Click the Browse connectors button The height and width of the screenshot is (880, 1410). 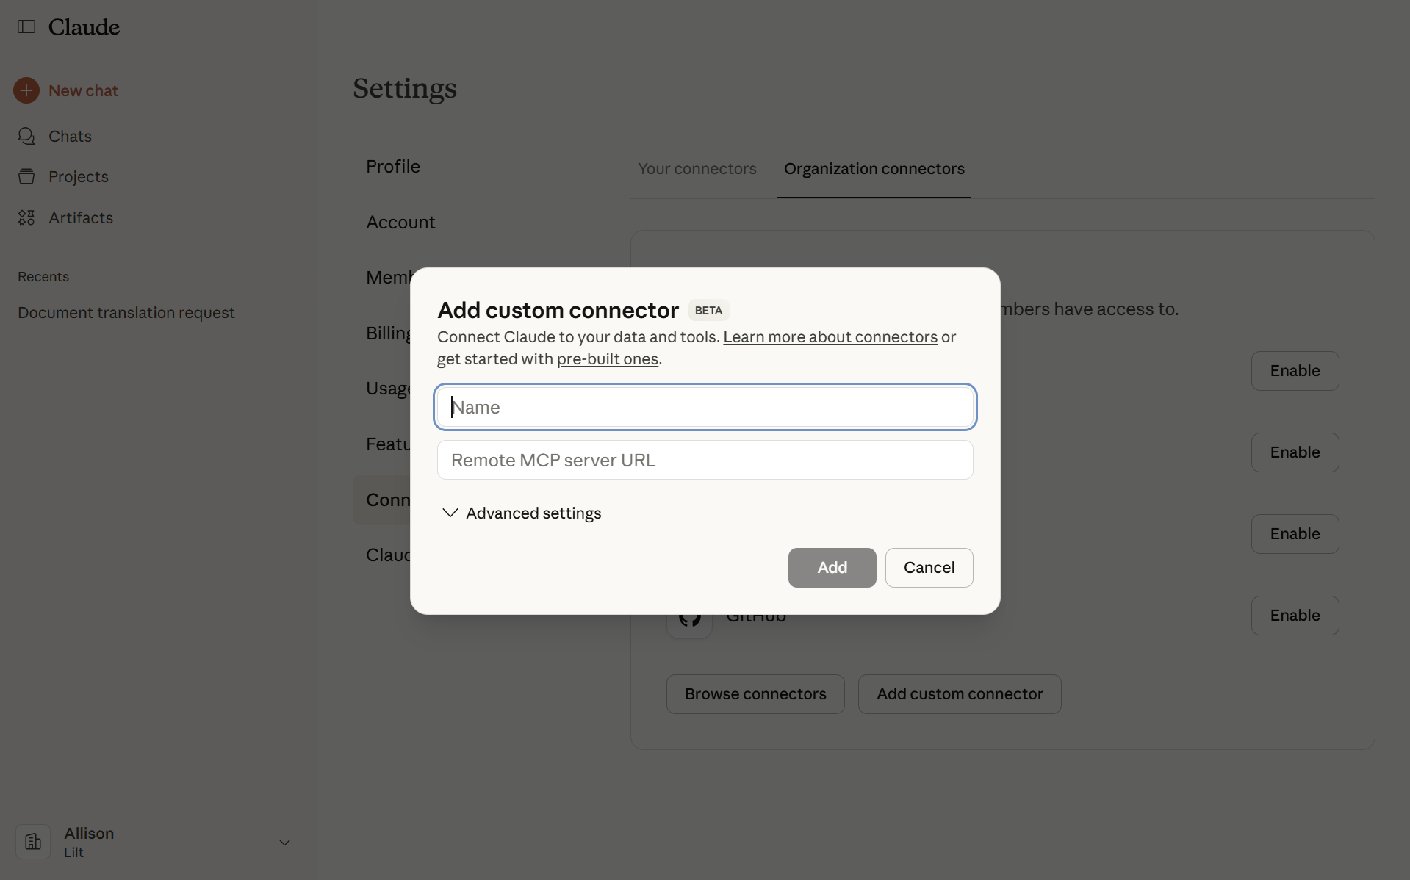[x=755, y=693]
